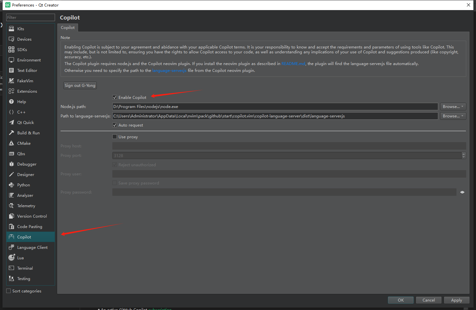This screenshot has width=476, height=310.
Task: Select the Code Pasting clipboard icon
Action: (x=11, y=226)
